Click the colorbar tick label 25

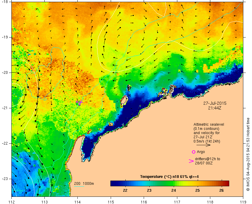[197, 190]
